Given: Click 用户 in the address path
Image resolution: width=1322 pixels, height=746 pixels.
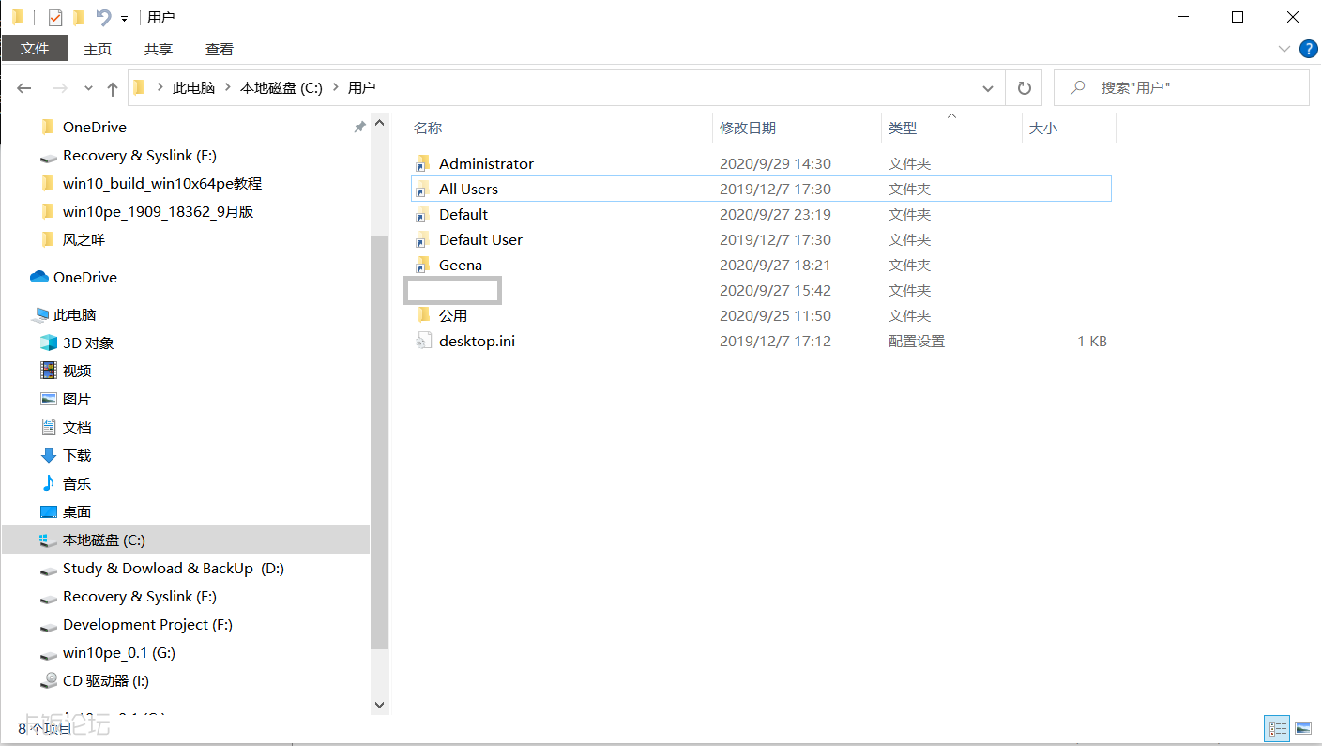Looking at the screenshot, I should click(361, 87).
